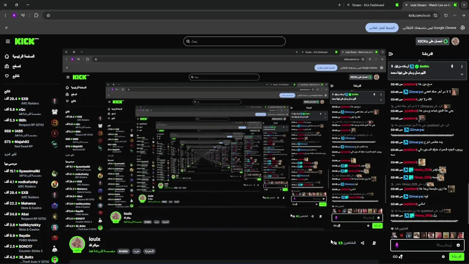Viewport: 469px width, 264px height.
Task: Select the Arabic tag under ioulx
Action: click(123, 251)
